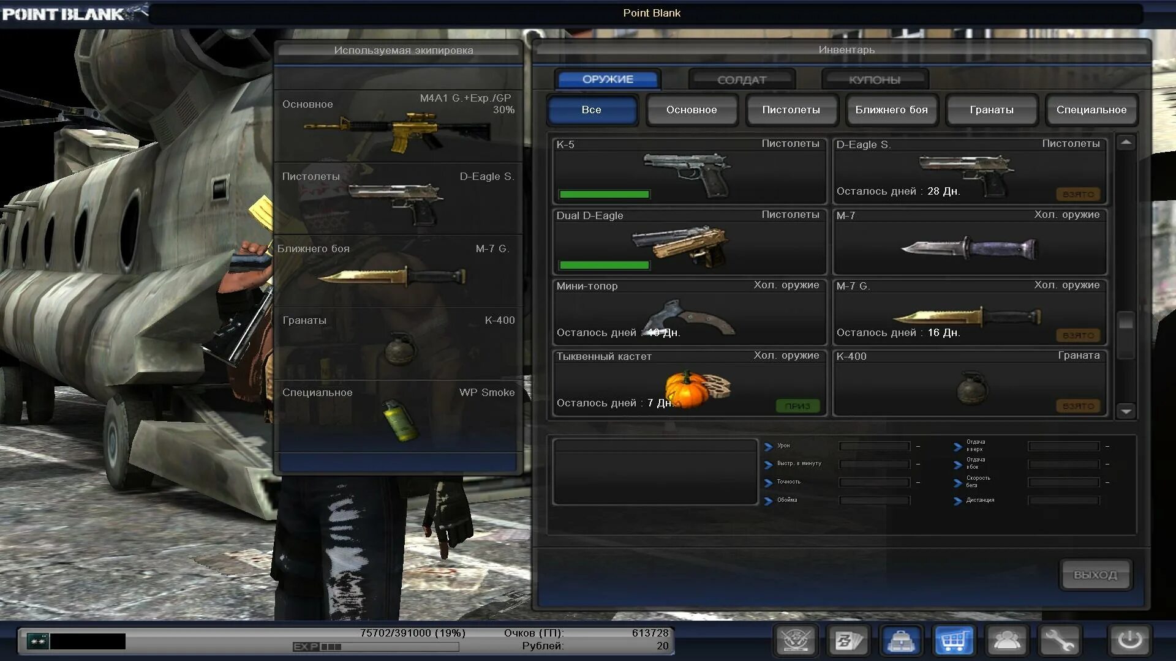The image size is (1176, 661).
Task: Open the shop cart icon in bottom bar
Action: point(954,641)
